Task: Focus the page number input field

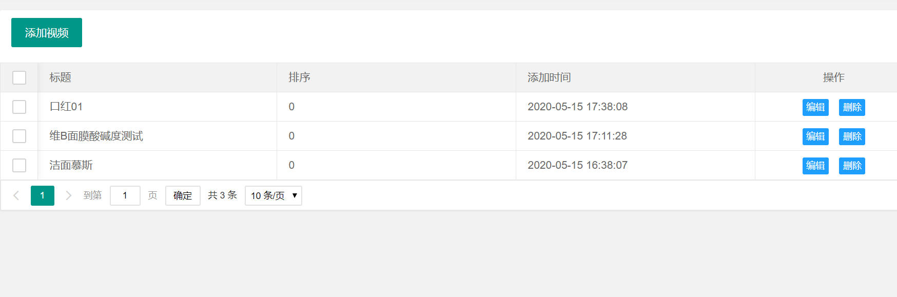Action: click(125, 195)
